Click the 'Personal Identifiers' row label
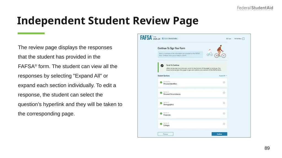 (x=170, y=84)
